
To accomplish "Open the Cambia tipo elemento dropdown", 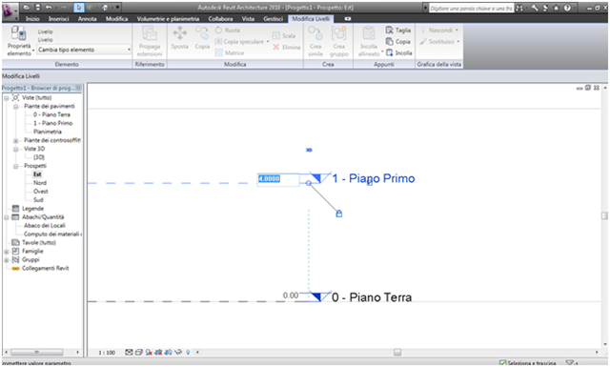I will 84,50.
